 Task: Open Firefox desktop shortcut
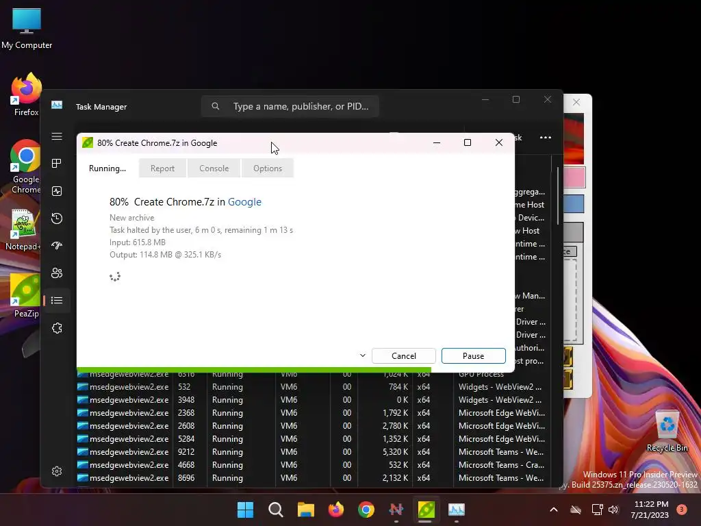(x=26, y=95)
